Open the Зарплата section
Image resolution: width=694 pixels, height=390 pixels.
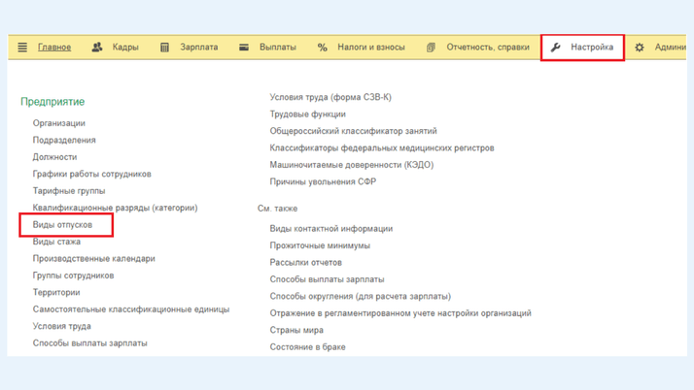click(198, 48)
